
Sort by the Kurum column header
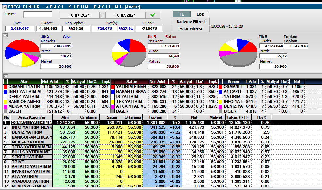point(233,82)
